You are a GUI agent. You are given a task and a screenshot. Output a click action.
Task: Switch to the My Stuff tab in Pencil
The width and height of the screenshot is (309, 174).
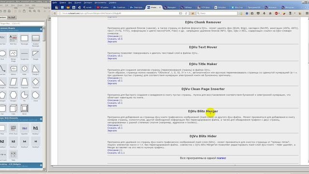(12, 17)
